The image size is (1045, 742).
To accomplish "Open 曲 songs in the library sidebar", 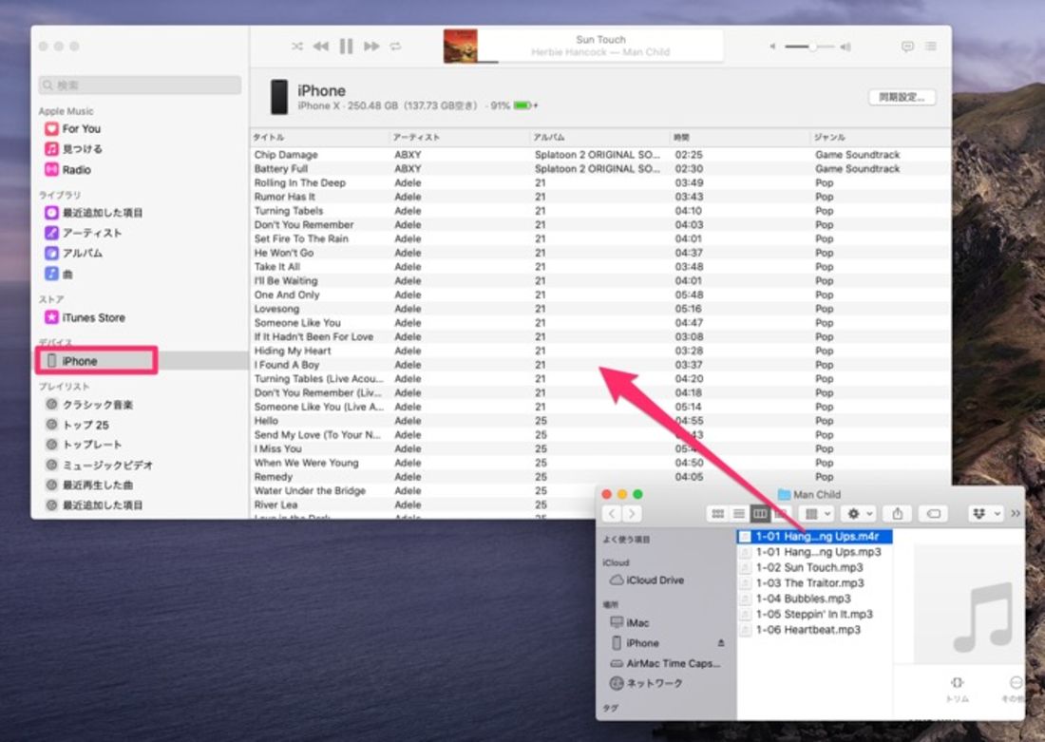I will click(x=59, y=274).
